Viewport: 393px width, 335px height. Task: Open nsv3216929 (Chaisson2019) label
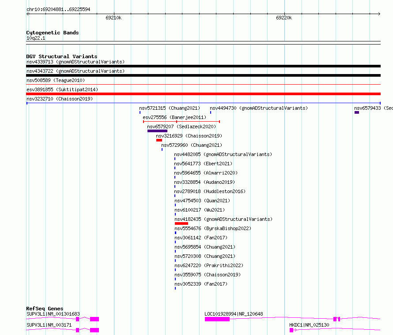(x=189, y=136)
